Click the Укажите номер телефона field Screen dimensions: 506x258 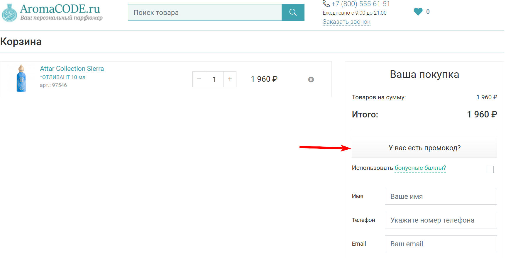click(x=441, y=220)
